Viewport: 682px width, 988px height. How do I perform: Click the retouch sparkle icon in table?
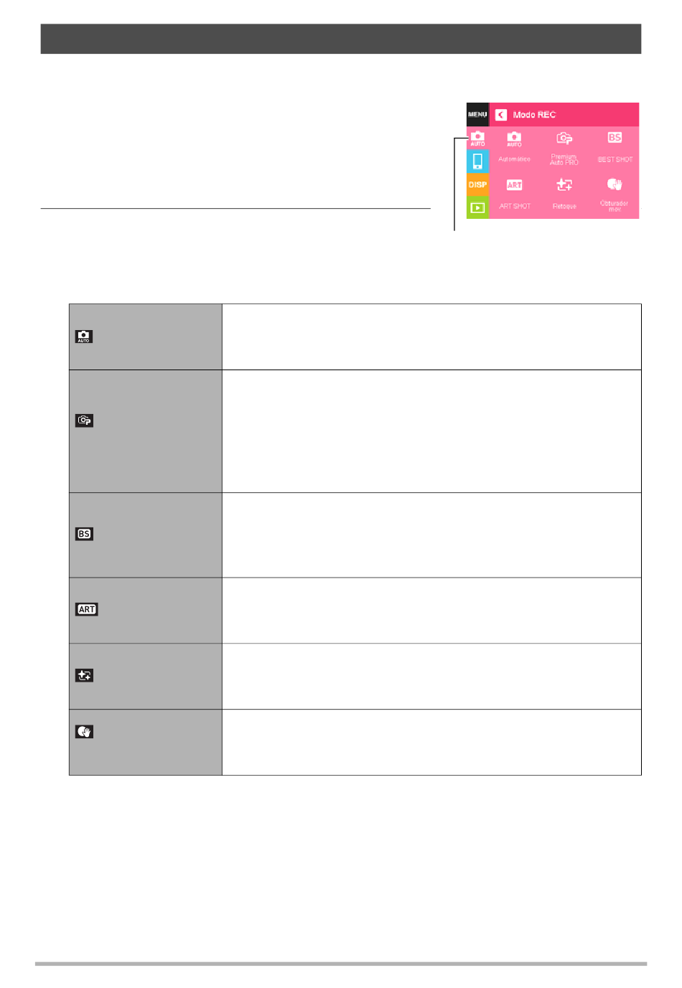[x=84, y=675]
